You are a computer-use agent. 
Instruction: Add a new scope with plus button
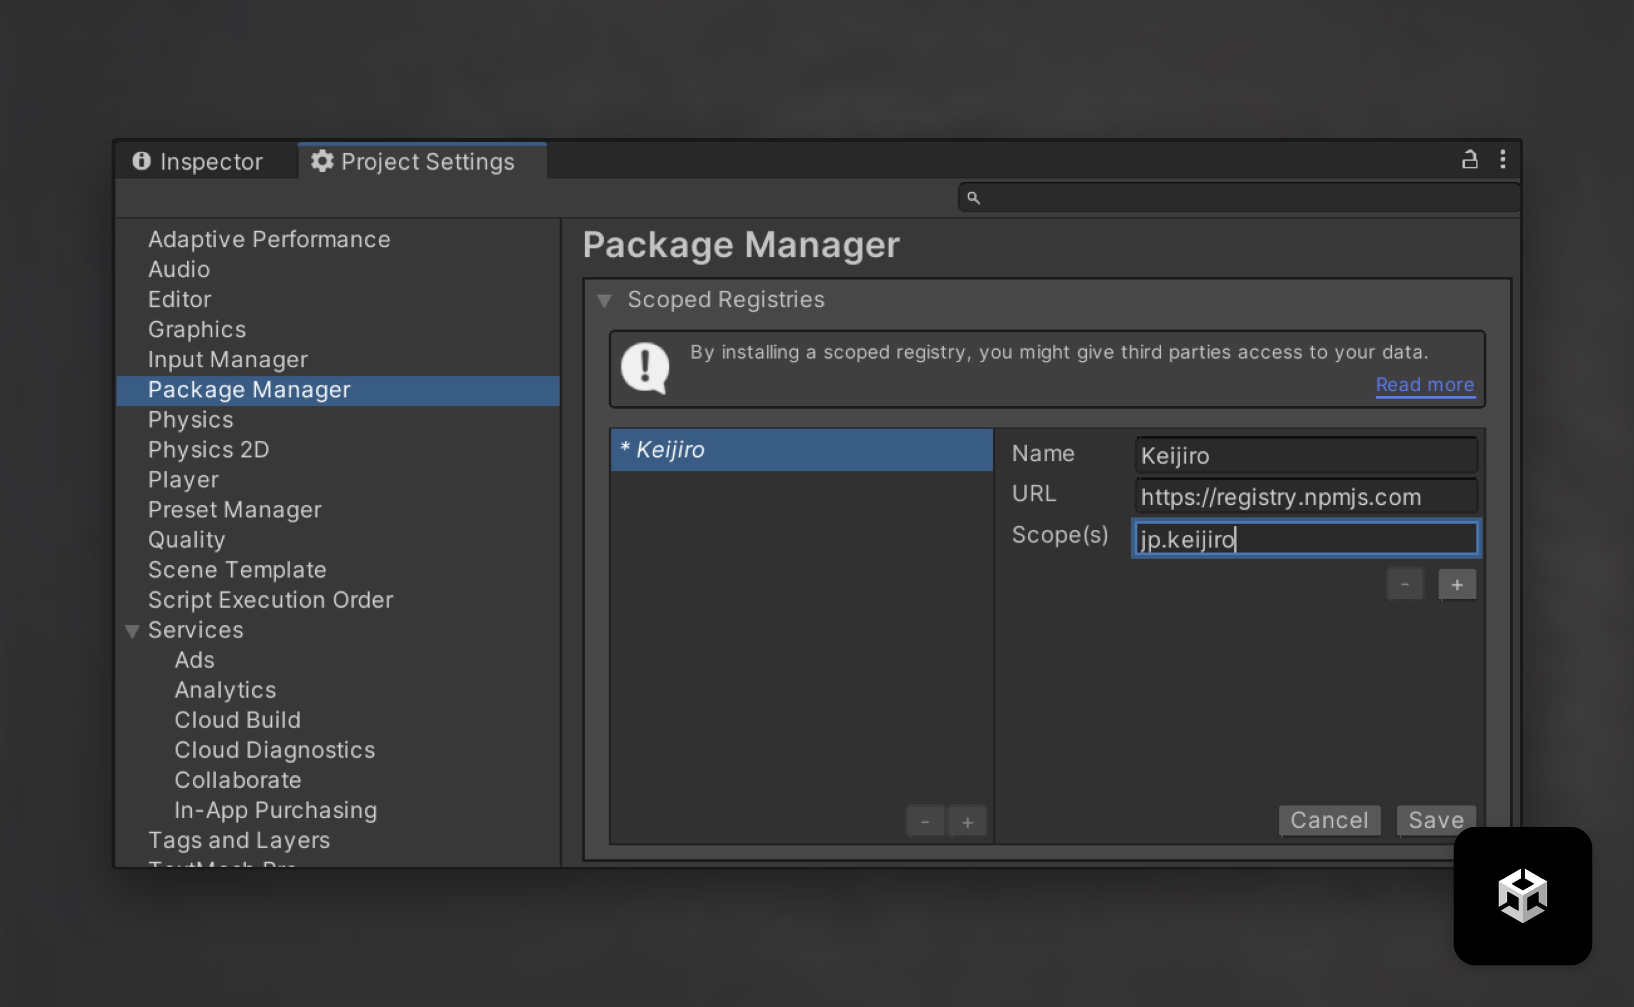coord(1456,585)
